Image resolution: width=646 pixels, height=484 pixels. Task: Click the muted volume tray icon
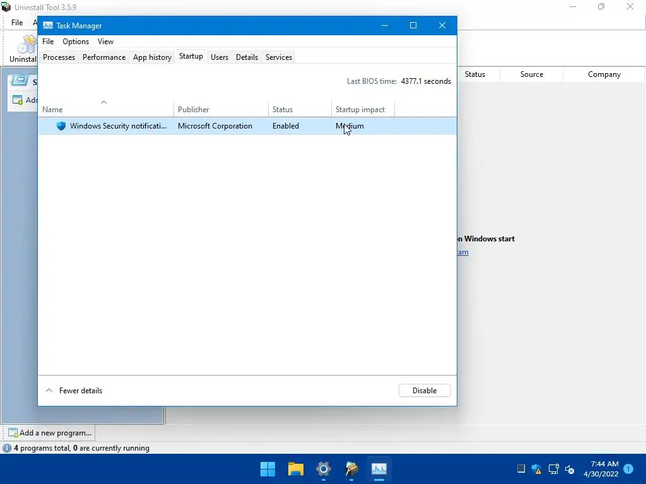click(570, 469)
